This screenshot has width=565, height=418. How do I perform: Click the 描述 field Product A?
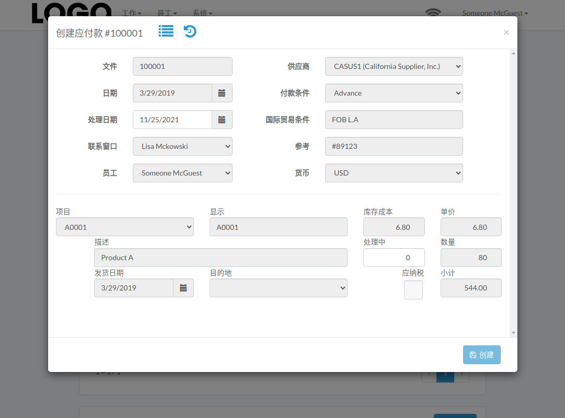[x=221, y=258]
